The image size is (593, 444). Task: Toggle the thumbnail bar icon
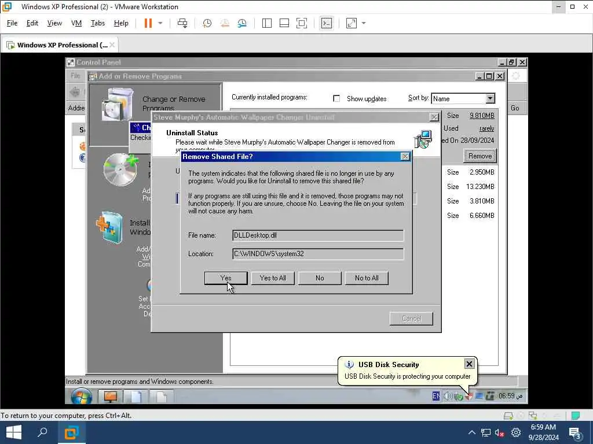click(284, 23)
